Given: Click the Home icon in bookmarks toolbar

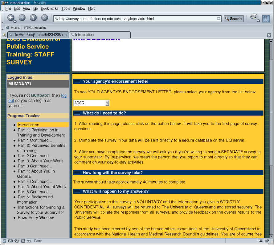Looking at the screenshot, I should click(x=13, y=28).
